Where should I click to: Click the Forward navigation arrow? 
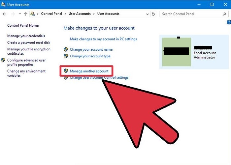click(13, 14)
